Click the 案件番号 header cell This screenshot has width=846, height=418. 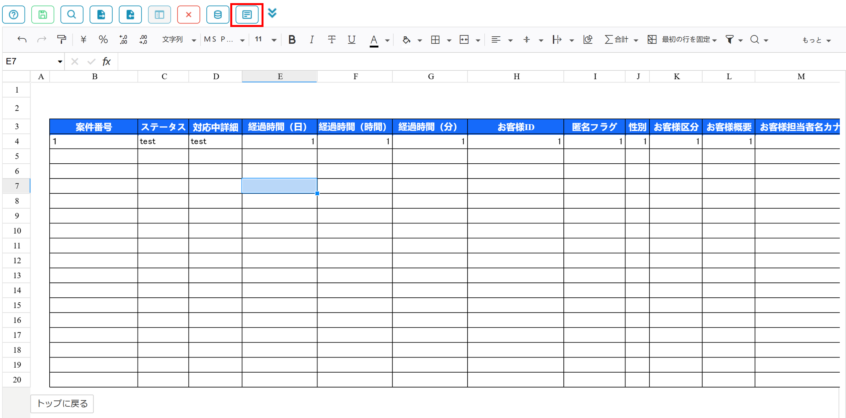pyautogui.click(x=94, y=127)
